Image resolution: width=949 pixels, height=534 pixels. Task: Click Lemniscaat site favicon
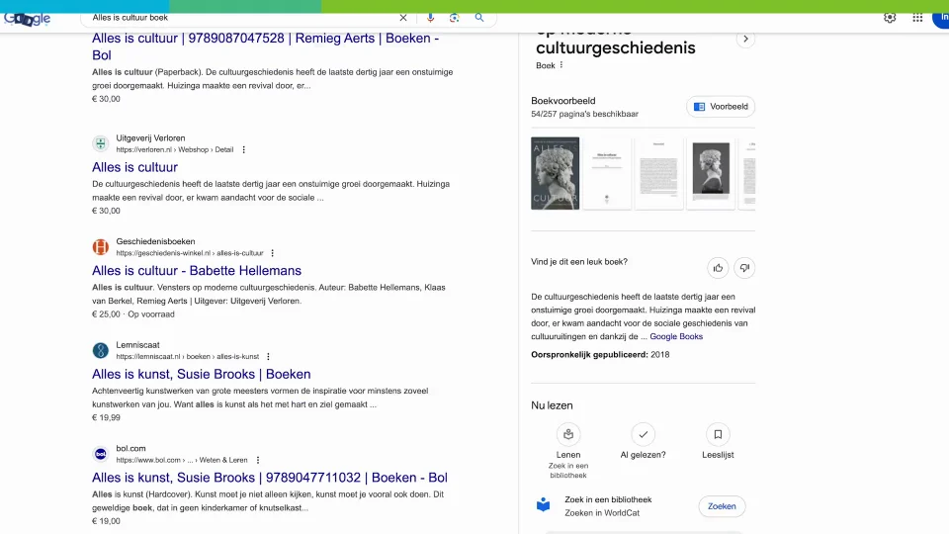101,350
